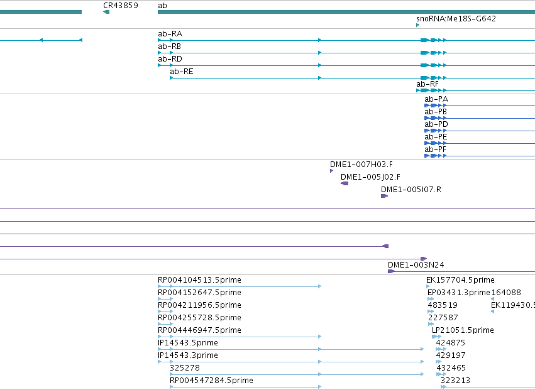Open the ab-RB transcript label
Image resolution: width=535 pixels, height=390 pixels.
click(x=169, y=46)
